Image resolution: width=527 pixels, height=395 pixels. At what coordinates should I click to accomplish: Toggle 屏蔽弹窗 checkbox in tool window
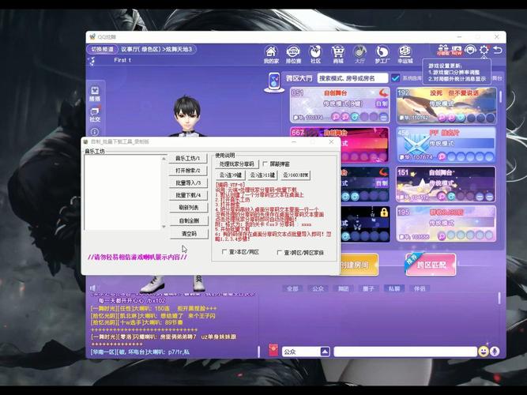(265, 164)
